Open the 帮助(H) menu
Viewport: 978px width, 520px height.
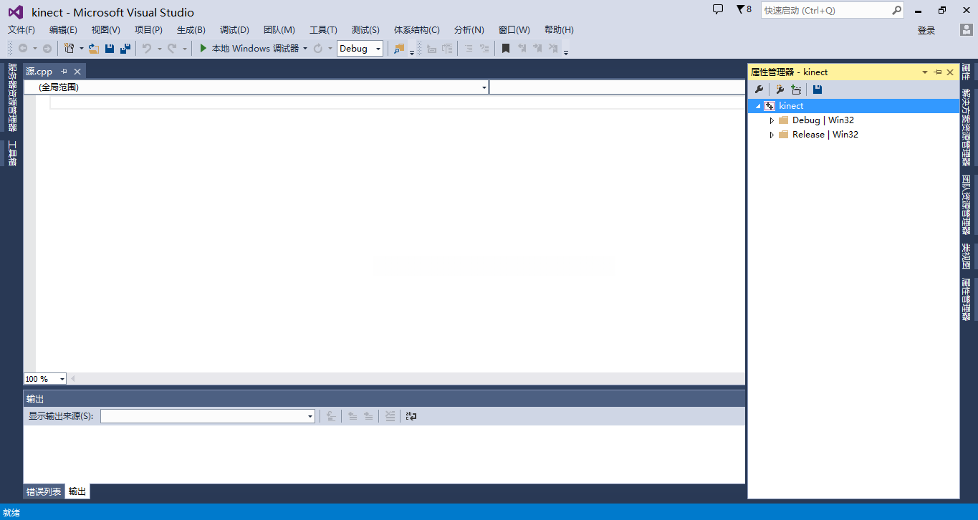(559, 30)
